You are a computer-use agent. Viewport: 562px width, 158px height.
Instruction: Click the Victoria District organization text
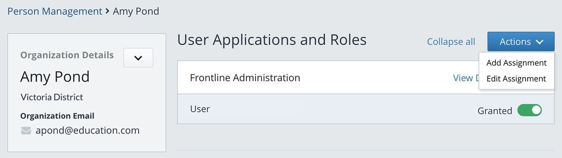[52, 97]
